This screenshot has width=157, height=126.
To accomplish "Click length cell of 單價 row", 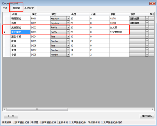I will point(80,50).
